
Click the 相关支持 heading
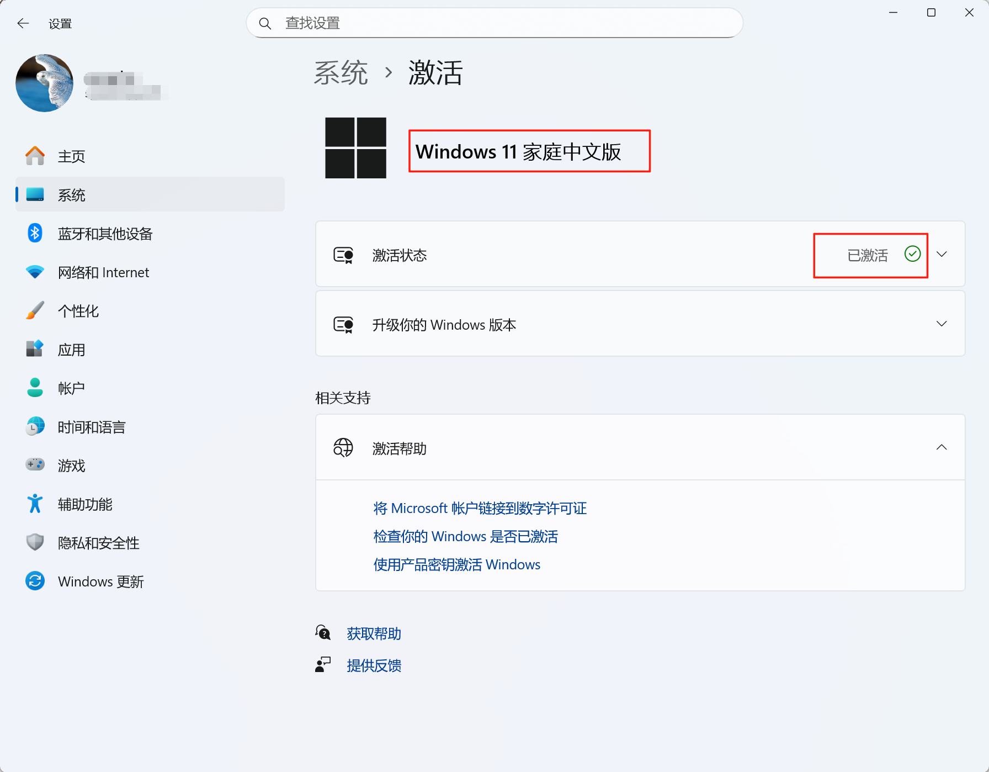click(343, 398)
